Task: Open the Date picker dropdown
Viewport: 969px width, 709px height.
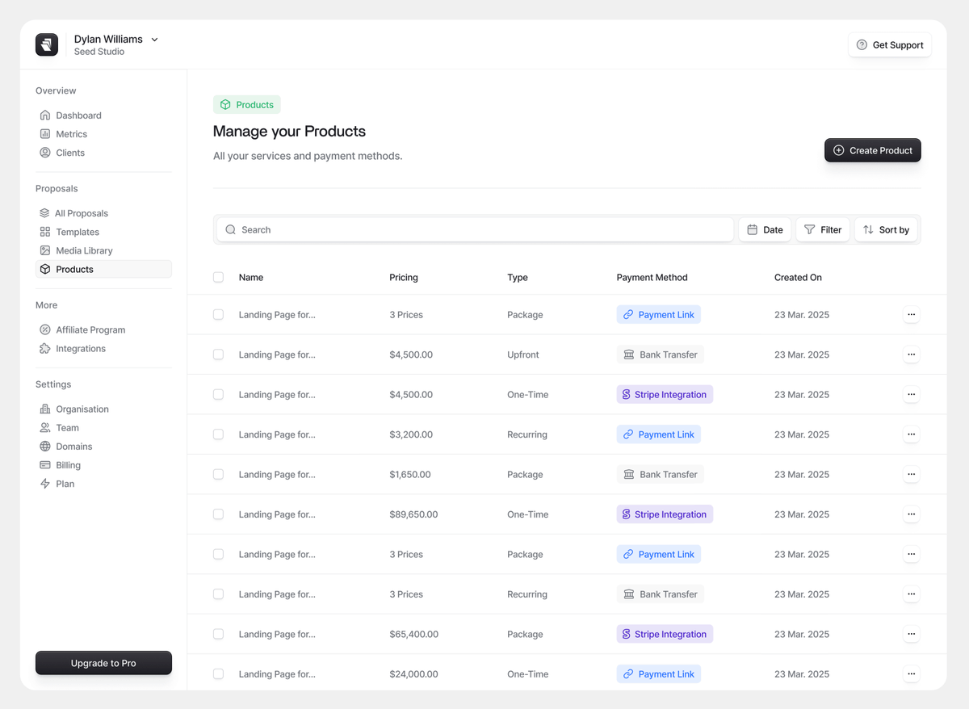Action: point(765,229)
